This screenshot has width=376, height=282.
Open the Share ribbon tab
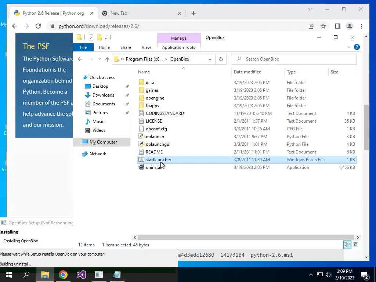(x=126, y=47)
